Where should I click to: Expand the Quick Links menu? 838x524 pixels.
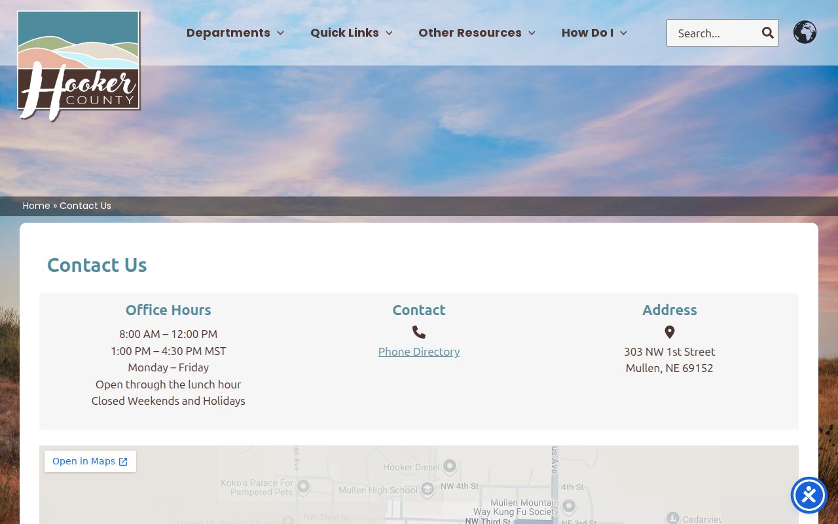[352, 33]
